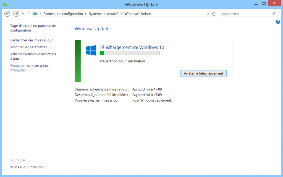Screen dimensions: 283x177
Task: Click the Windows 10 download progress bar
Action: [x=130, y=53]
